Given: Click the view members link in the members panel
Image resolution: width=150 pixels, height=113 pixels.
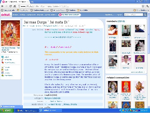Looking at the screenshot, I should point(138,72).
